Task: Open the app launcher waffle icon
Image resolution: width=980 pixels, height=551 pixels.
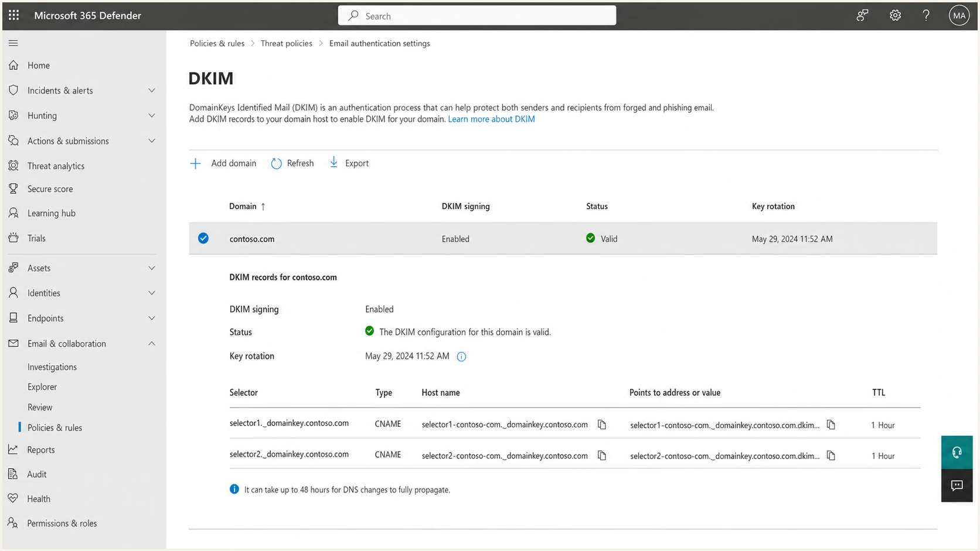Action: click(x=13, y=15)
